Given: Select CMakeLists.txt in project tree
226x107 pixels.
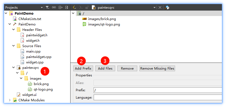Looking at the screenshot, I should pyautogui.click(x=30, y=19).
